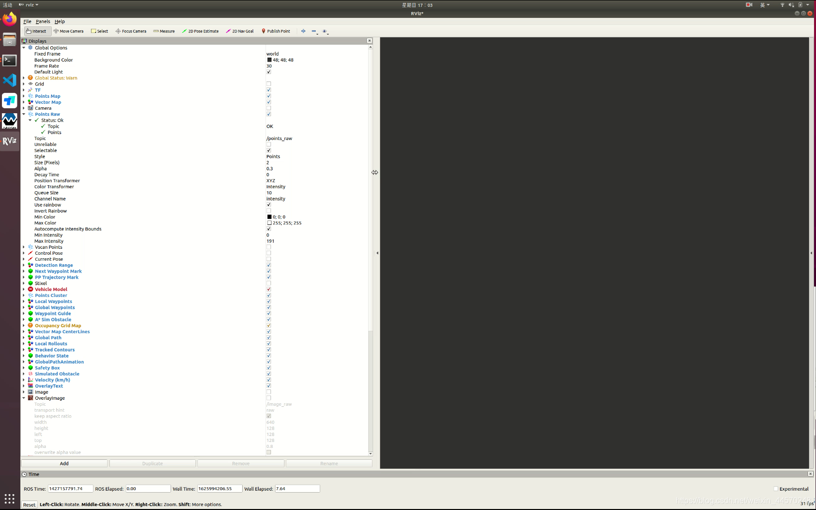Choose the Select tool
The height and width of the screenshot is (510, 816).
99,31
